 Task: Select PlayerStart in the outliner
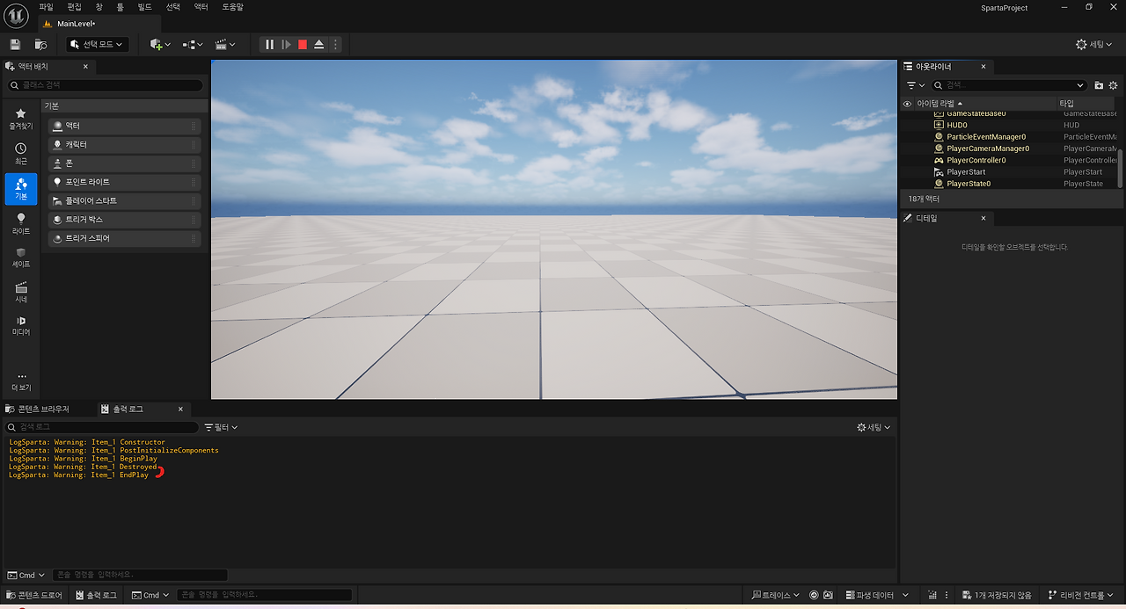(966, 171)
